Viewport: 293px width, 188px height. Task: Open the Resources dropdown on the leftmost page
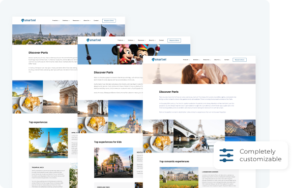click(76, 20)
